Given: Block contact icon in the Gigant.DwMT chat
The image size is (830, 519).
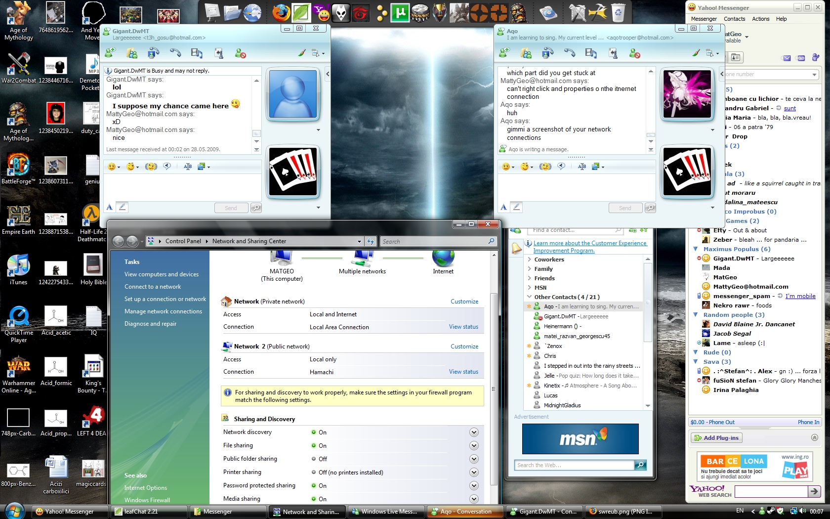Looking at the screenshot, I should coord(241,53).
